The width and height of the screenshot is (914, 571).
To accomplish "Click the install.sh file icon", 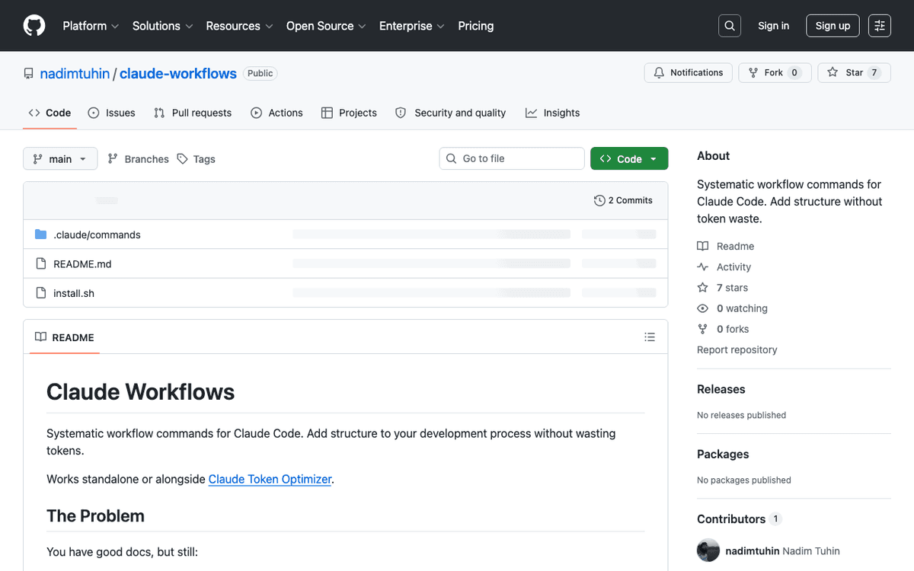I will pyautogui.click(x=41, y=293).
